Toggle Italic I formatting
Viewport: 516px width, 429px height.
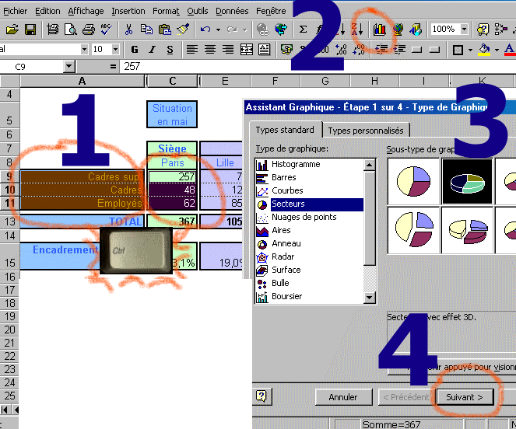click(152, 50)
